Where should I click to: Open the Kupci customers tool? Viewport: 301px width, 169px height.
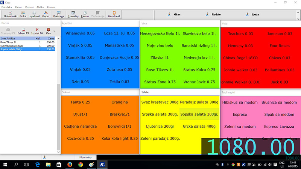click(x=46, y=14)
